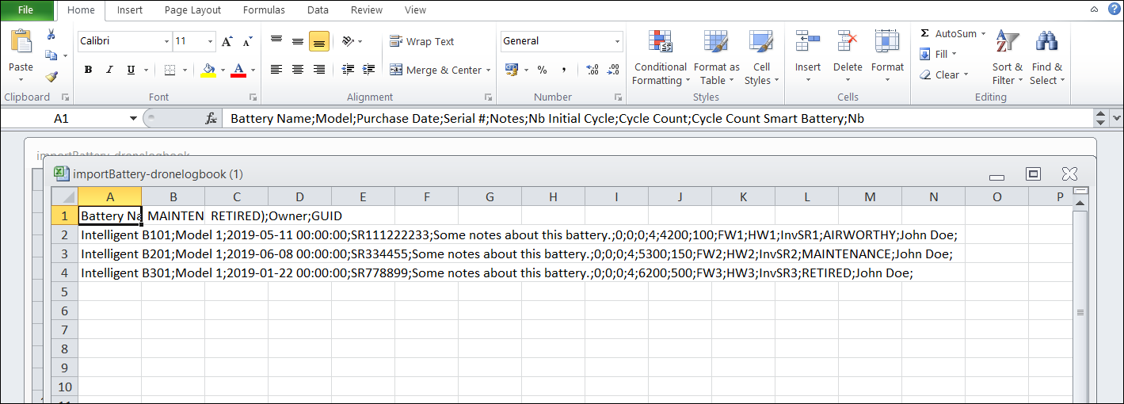Image resolution: width=1124 pixels, height=404 pixels.
Task: Click AutoSum
Action: (x=947, y=34)
